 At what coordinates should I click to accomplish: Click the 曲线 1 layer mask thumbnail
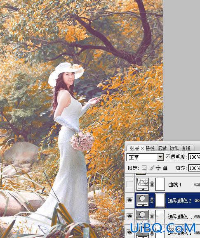(x=160, y=184)
